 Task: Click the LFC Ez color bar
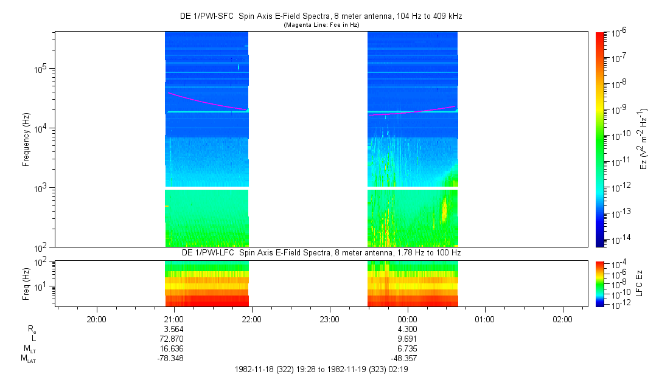(x=600, y=284)
